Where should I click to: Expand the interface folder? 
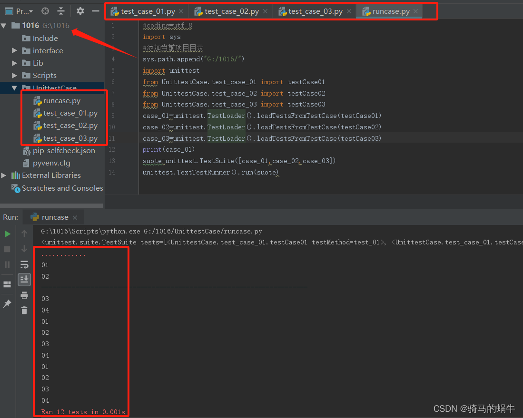click(x=14, y=51)
